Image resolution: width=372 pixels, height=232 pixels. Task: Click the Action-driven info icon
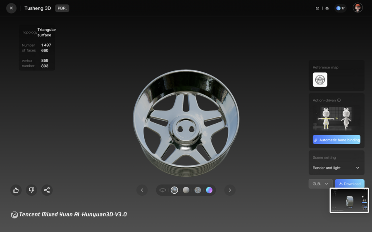tap(339, 100)
